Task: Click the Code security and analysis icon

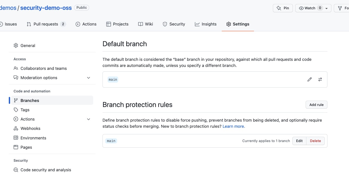Action: point(16,170)
